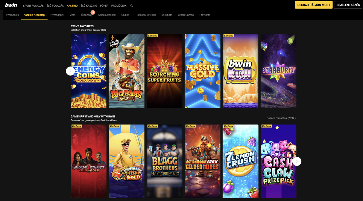Switch to Providers tab
The height and width of the screenshot is (201, 363).
205,15
